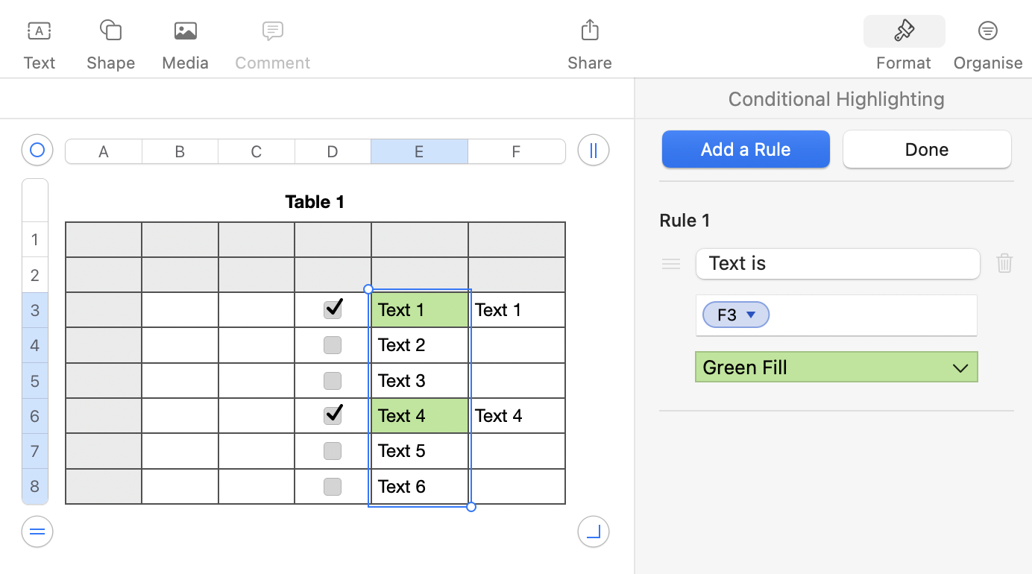Viewport: 1032px width, 574px height.
Task: Uncheck the checkbox in row 3
Action: coord(333,309)
